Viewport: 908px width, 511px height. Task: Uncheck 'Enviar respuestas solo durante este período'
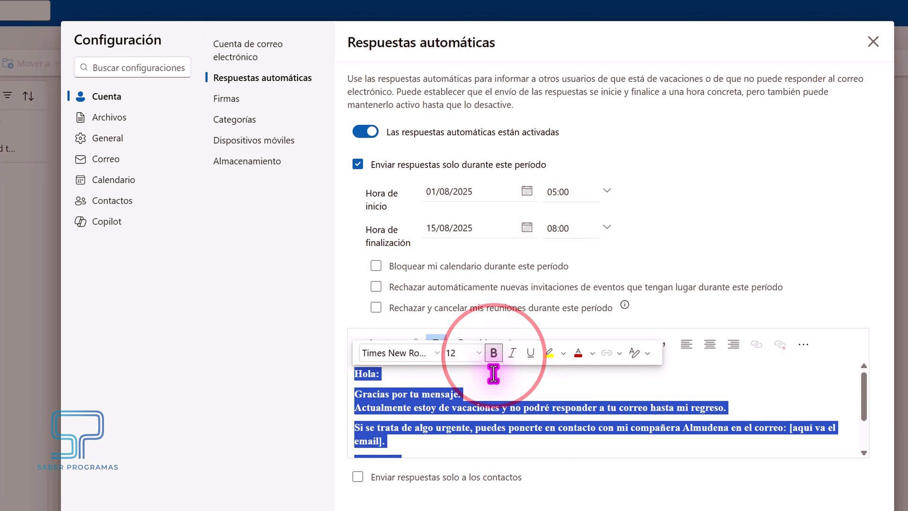click(358, 164)
